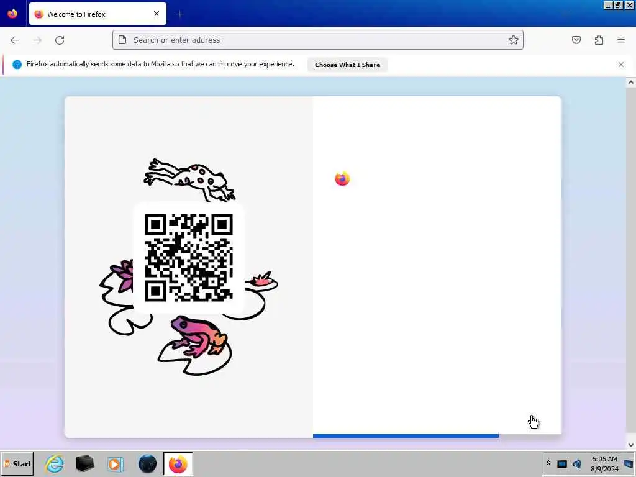Open the dark blue globe app in the taskbar
The height and width of the screenshot is (477, 636).
click(x=147, y=464)
